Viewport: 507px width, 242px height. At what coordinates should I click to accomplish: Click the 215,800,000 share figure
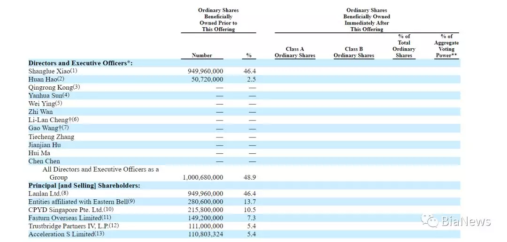click(205, 210)
